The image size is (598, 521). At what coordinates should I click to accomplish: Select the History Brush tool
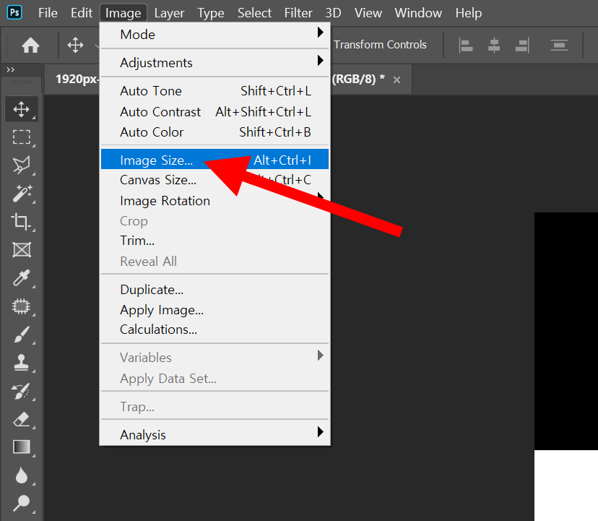(x=21, y=391)
